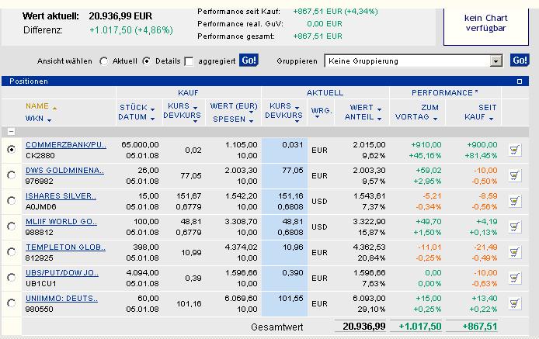Click the cart icon for COMMERZBANK/PU.. row
This screenshot has height=339, width=539.
(x=515, y=150)
